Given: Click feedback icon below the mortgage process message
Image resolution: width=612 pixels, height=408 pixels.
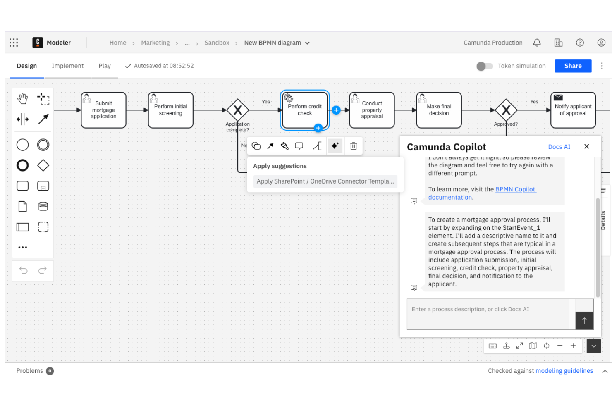Looking at the screenshot, I should pos(414,288).
